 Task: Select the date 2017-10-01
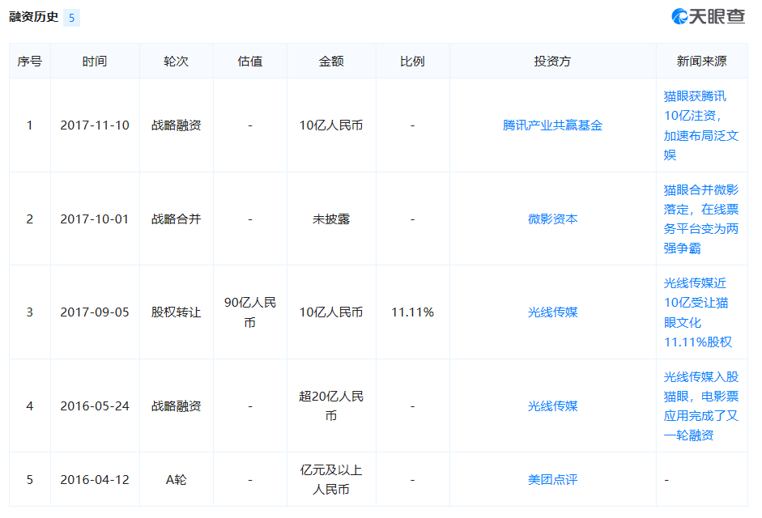95,219
